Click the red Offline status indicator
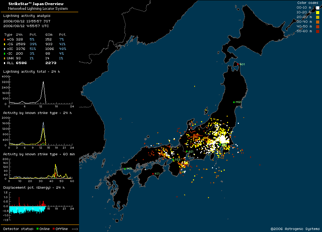 coord(53,228)
